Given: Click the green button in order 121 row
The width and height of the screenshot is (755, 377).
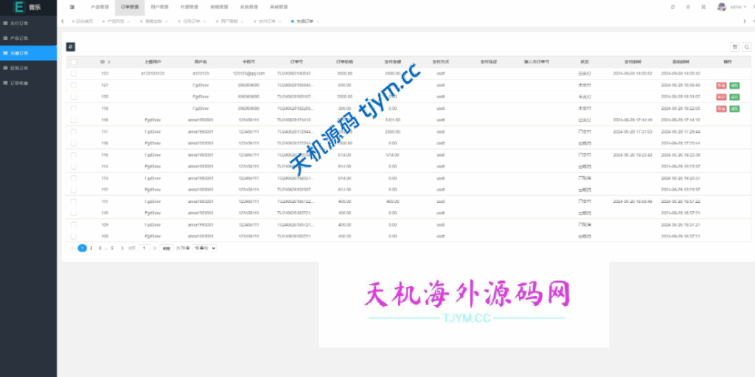Looking at the screenshot, I should coord(734,86).
